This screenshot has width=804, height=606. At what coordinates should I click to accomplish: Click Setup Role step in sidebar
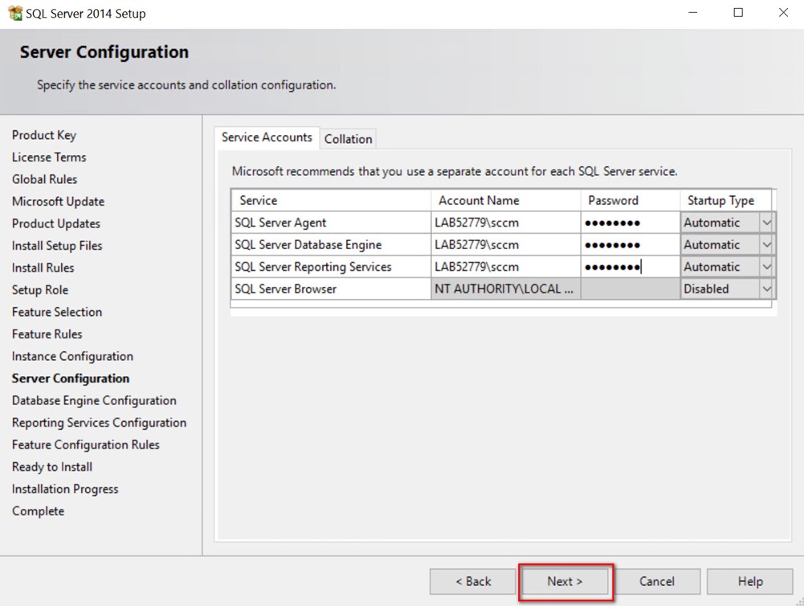[40, 289]
